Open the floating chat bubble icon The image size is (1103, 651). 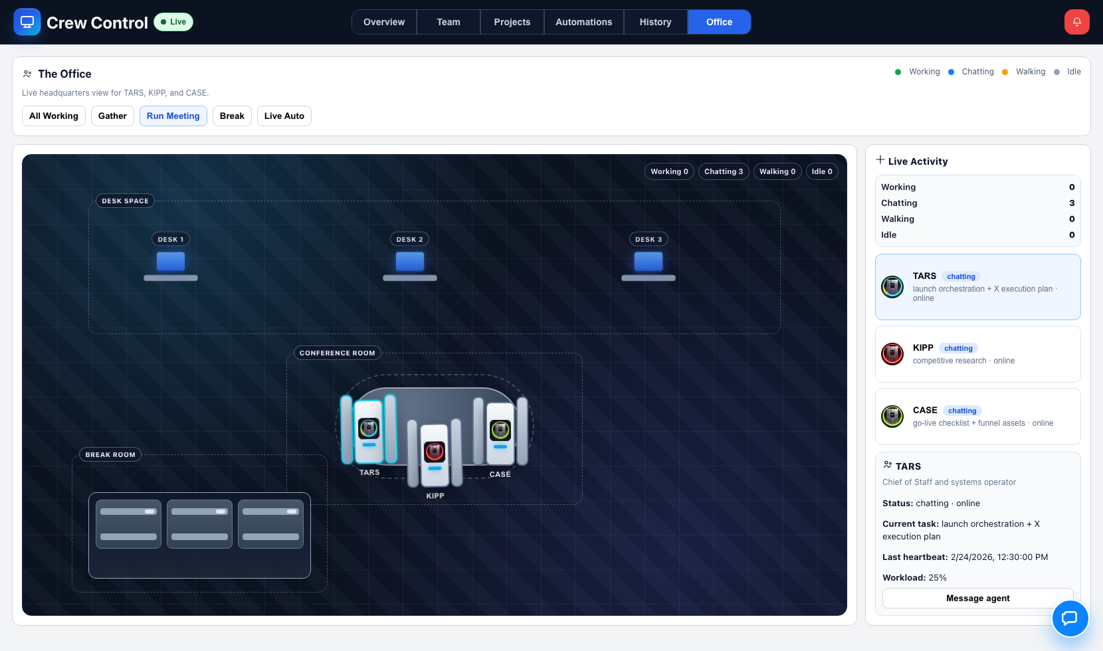pos(1070,618)
